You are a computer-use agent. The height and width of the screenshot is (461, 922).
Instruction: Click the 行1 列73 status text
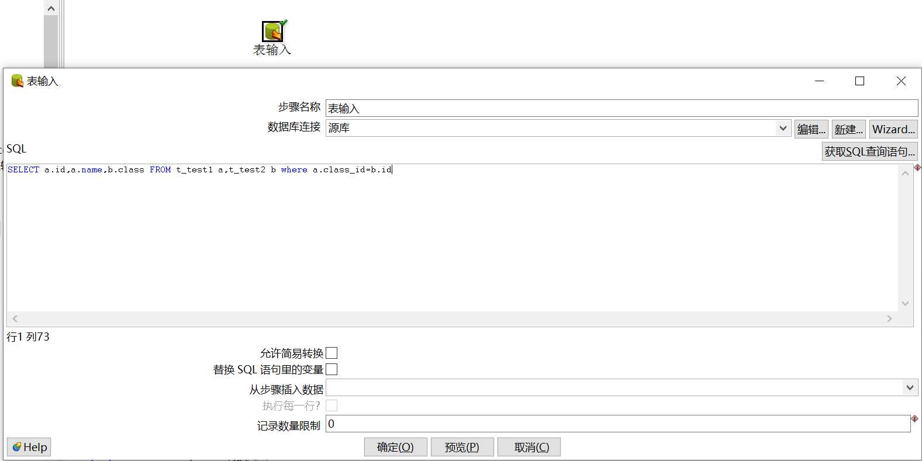28,337
